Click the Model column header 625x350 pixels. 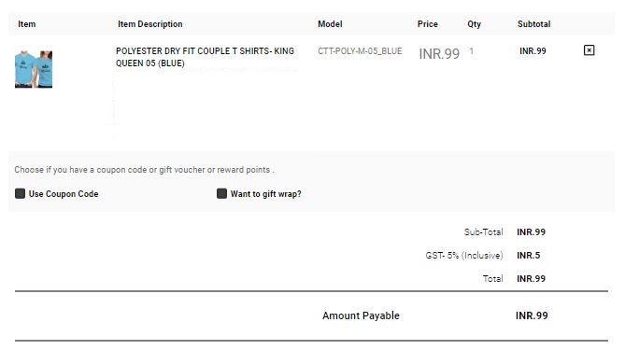click(x=330, y=24)
